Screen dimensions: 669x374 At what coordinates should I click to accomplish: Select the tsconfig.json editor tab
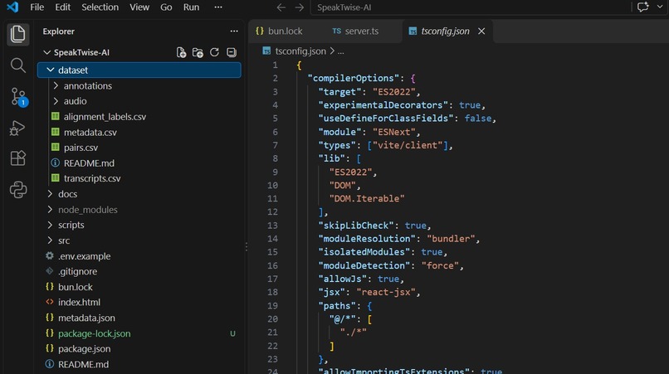[445, 32]
